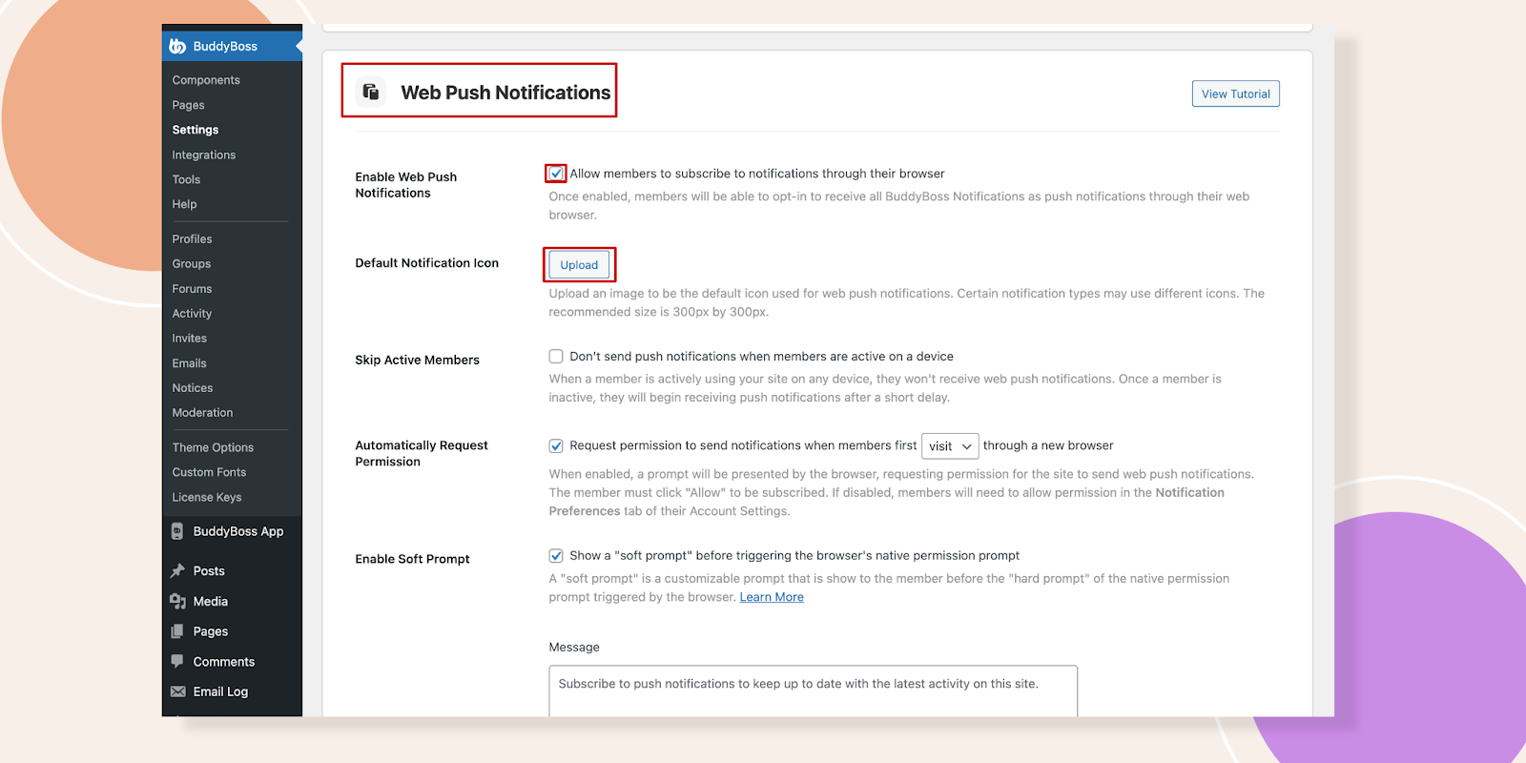
Task: Click the Comments speech bubble icon
Action: coord(177,661)
